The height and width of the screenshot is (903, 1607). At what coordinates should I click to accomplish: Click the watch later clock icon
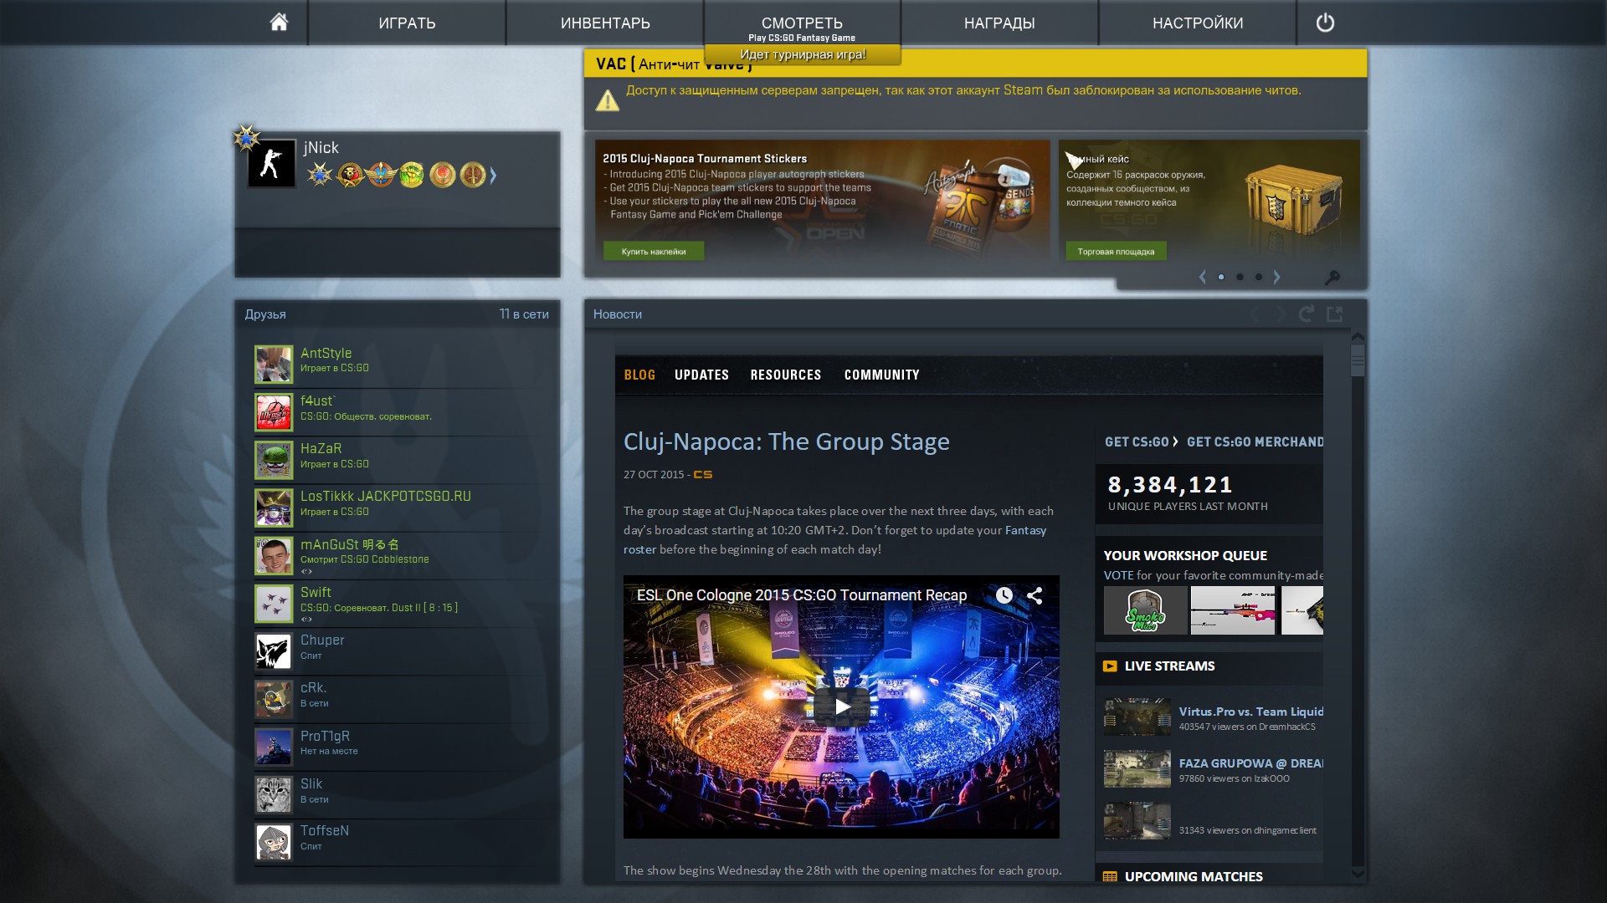(1004, 595)
